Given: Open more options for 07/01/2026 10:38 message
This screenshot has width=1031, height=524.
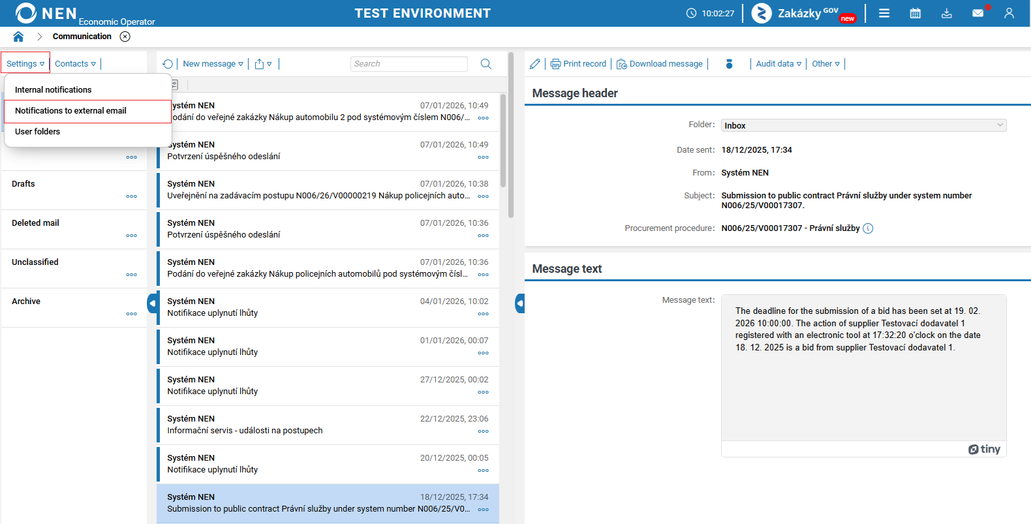Looking at the screenshot, I should point(484,196).
